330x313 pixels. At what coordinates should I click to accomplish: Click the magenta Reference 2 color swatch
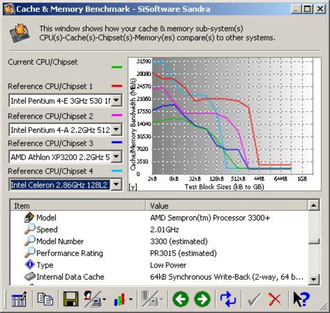pos(117,115)
